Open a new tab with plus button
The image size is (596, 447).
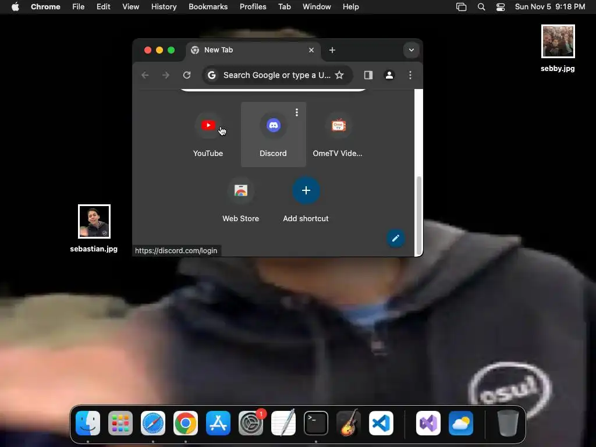coord(332,50)
